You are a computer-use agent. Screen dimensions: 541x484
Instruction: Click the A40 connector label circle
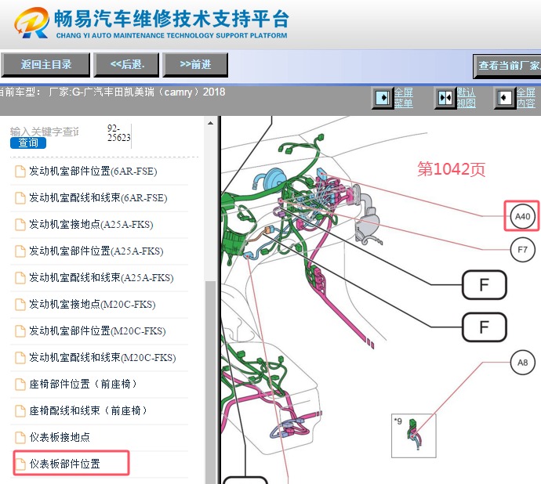522,216
